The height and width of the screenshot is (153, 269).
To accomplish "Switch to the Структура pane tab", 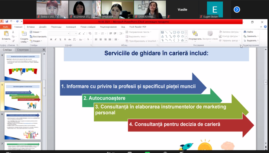I will (23, 50).
